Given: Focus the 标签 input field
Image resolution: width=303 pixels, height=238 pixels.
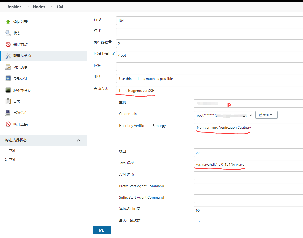Looking at the screenshot, I should pyautogui.click(x=210, y=67).
